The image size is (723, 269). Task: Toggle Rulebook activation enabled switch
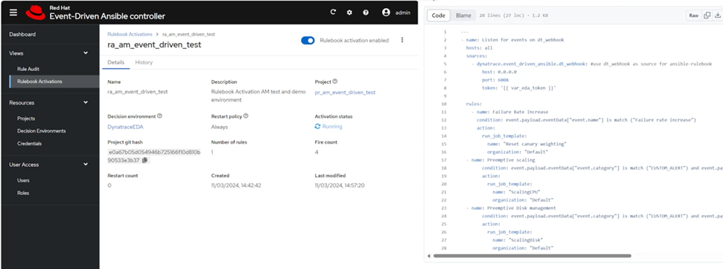tap(308, 40)
